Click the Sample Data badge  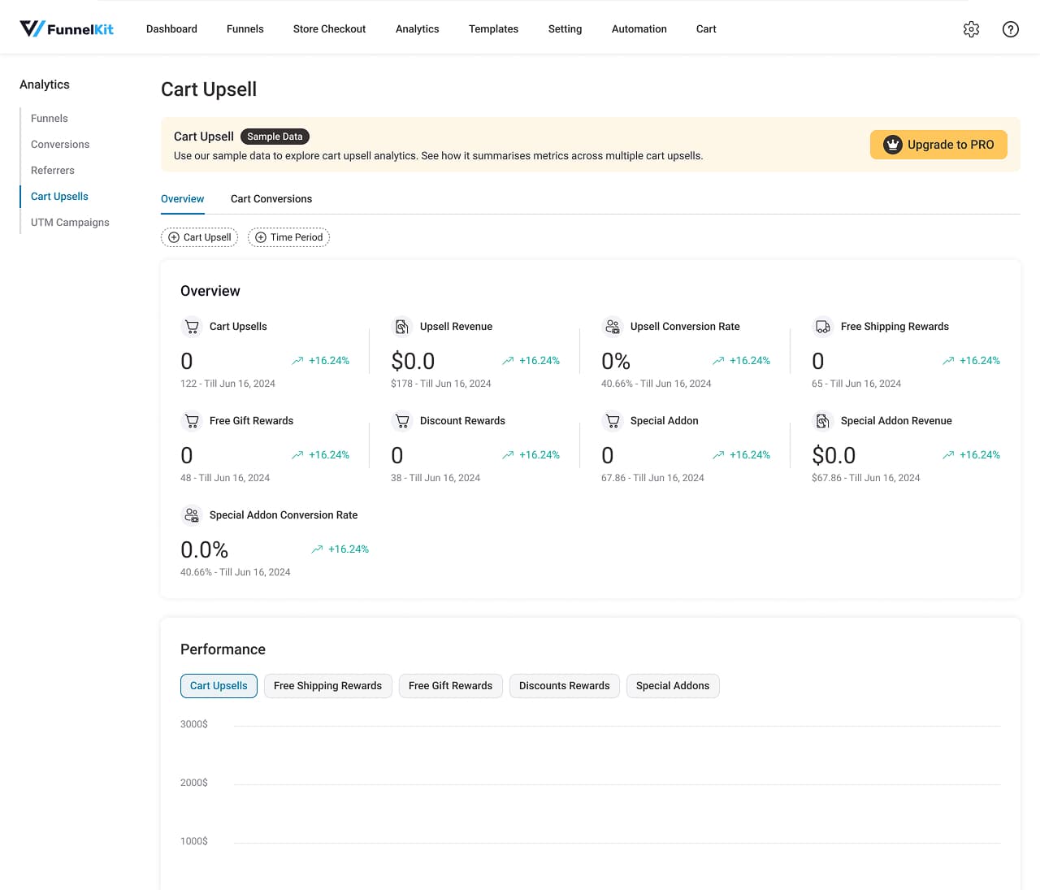275,137
